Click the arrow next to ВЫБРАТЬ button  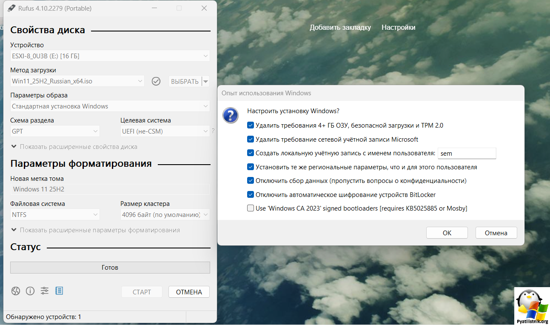pos(205,81)
